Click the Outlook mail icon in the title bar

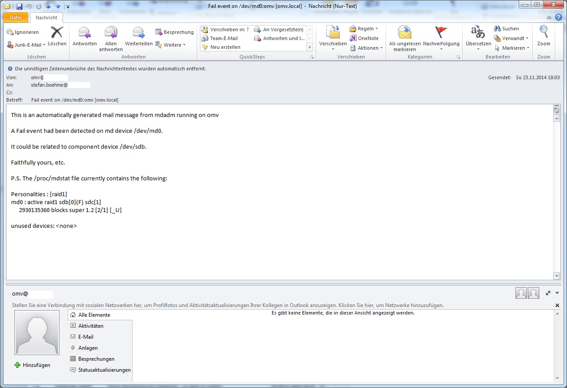[7, 6]
